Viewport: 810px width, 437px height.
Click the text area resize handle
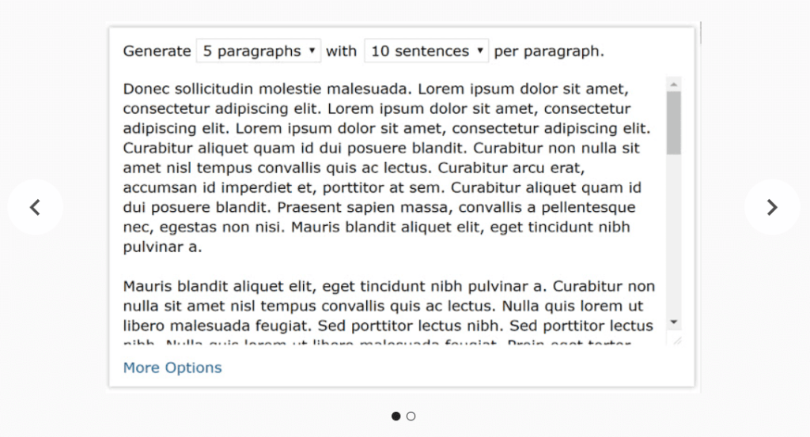coord(676,340)
